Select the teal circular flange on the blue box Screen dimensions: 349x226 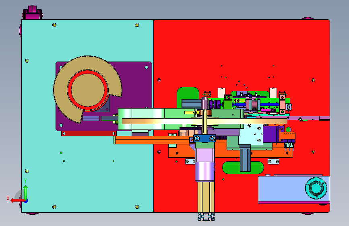316,188
